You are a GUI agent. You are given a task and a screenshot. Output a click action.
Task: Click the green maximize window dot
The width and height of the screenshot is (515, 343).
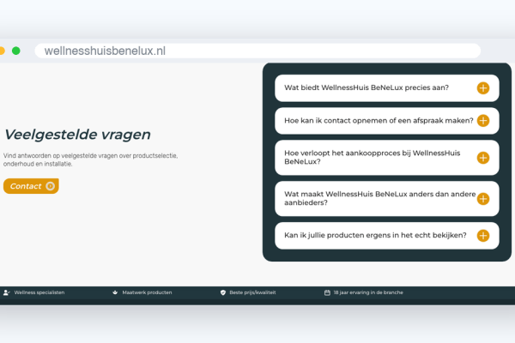coord(16,51)
